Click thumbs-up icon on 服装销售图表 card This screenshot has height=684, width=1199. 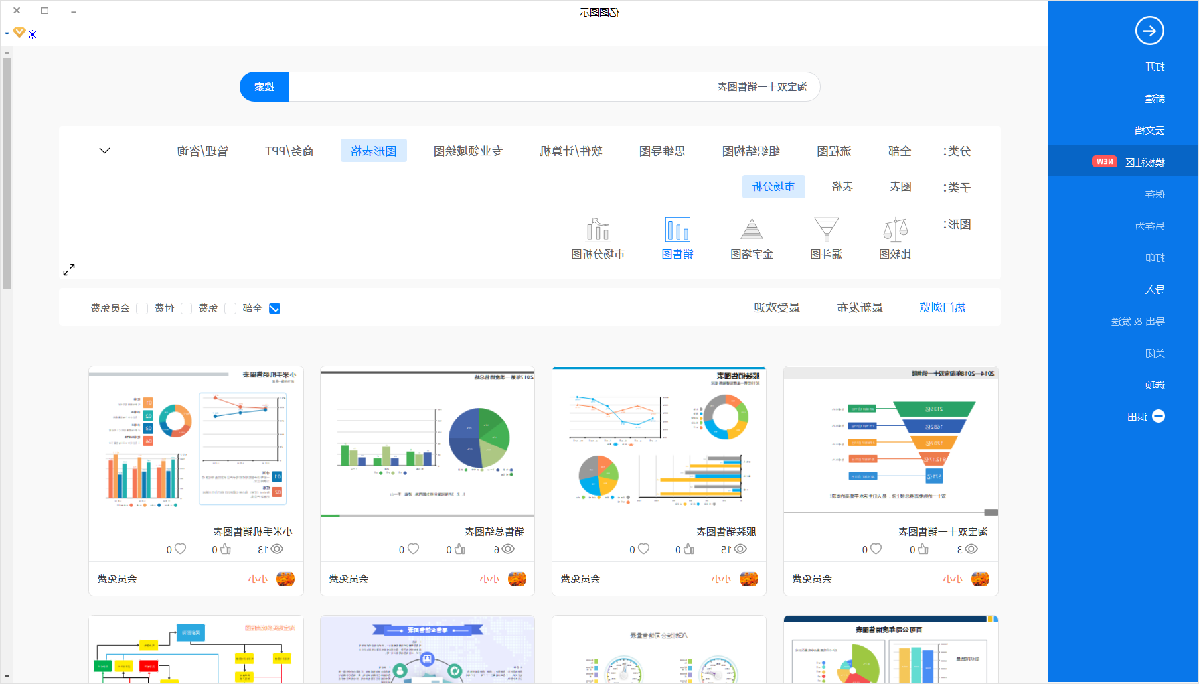pos(688,549)
